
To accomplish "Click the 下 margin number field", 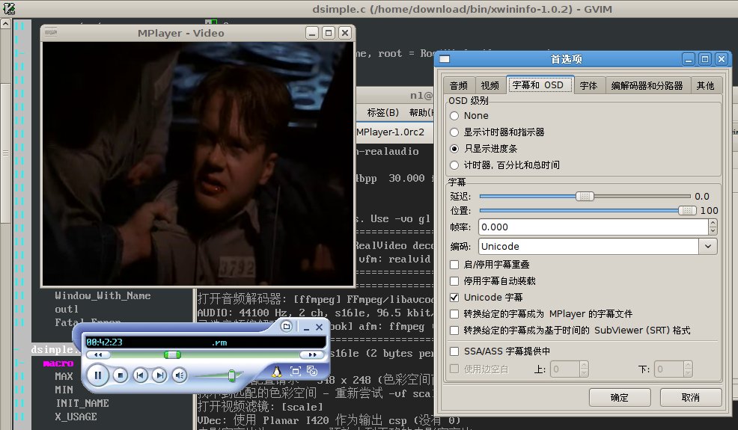I will [669, 369].
